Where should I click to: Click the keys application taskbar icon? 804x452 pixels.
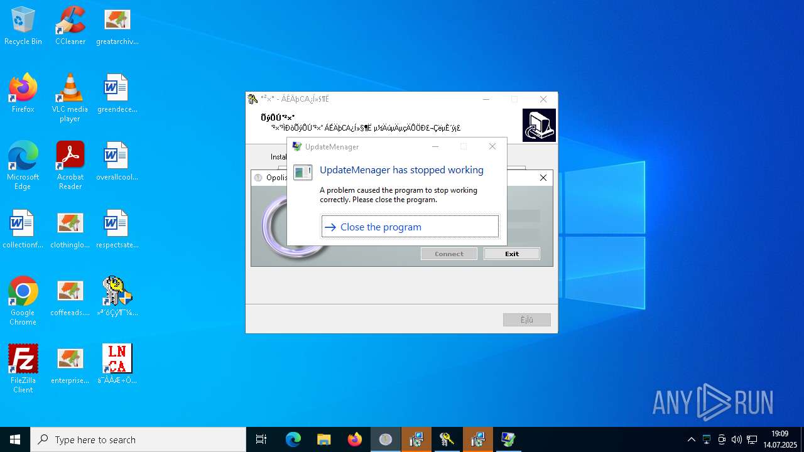click(x=447, y=439)
